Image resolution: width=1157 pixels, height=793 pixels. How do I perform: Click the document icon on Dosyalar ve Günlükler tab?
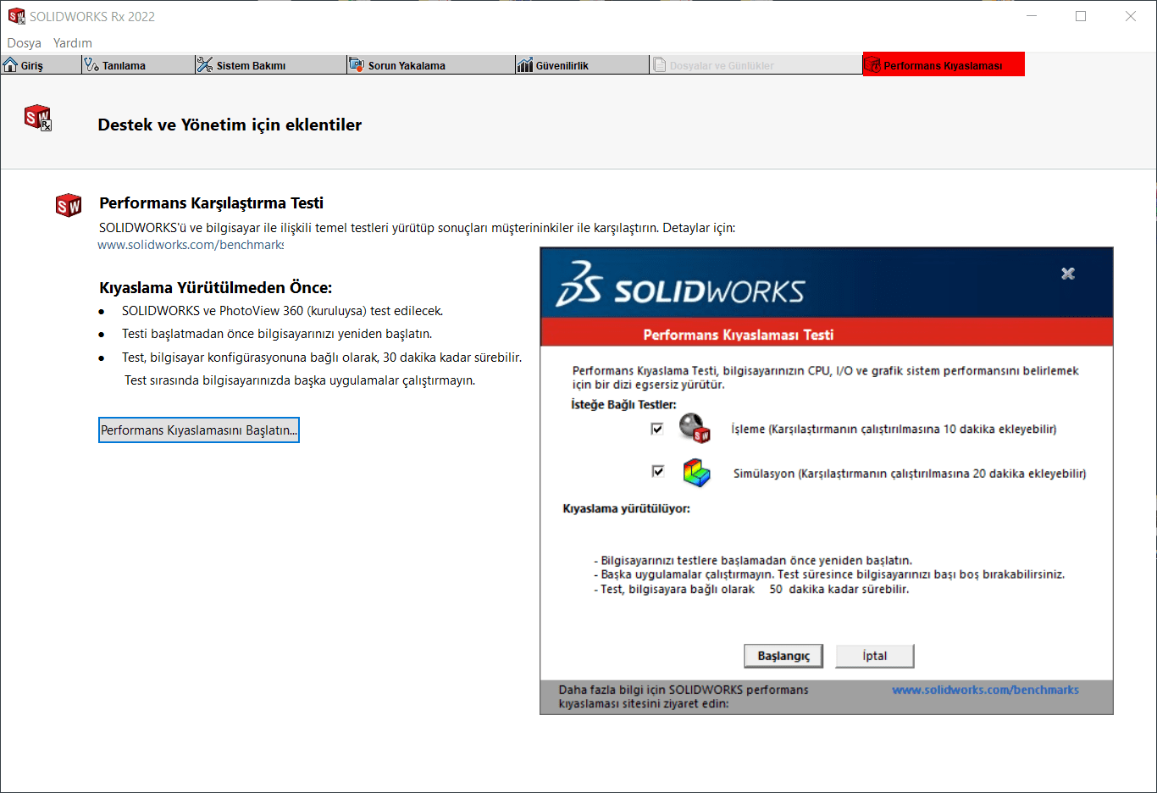pos(659,64)
